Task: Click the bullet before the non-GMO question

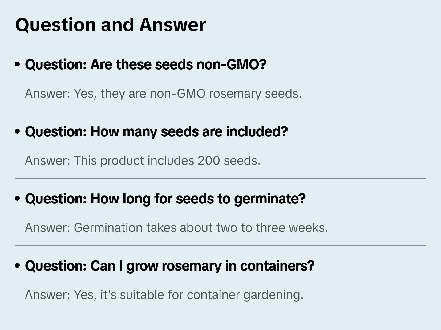Action: point(18,65)
